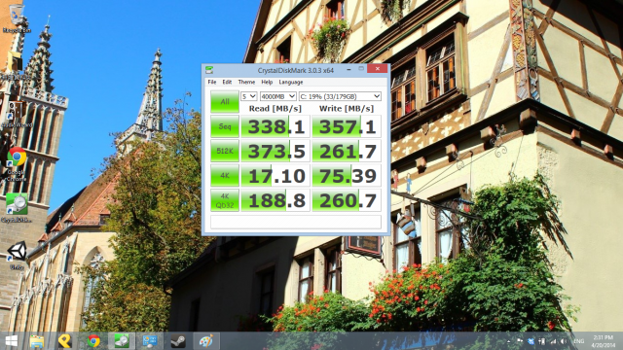Select the Unity desktop shortcut
The height and width of the screenshot is (350, 623).
coord(17,256)
